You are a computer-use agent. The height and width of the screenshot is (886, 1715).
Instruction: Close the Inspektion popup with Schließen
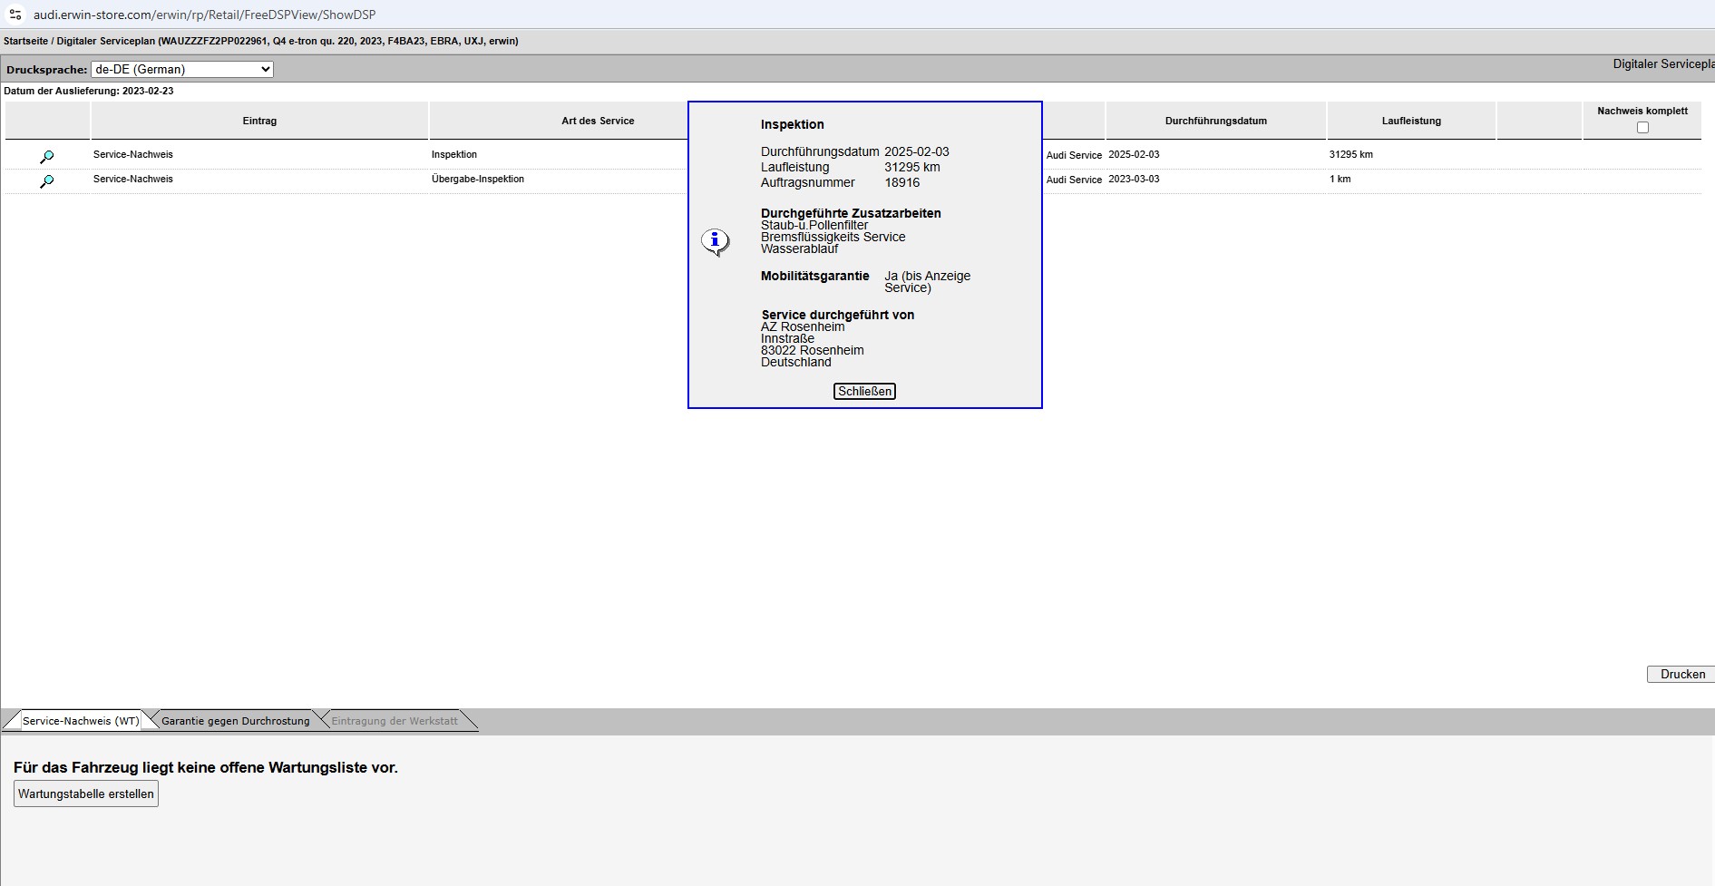(x=864, y=392)
